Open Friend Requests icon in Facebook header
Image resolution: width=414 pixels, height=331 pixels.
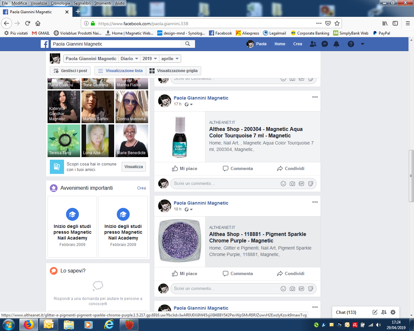click(313, 44)
